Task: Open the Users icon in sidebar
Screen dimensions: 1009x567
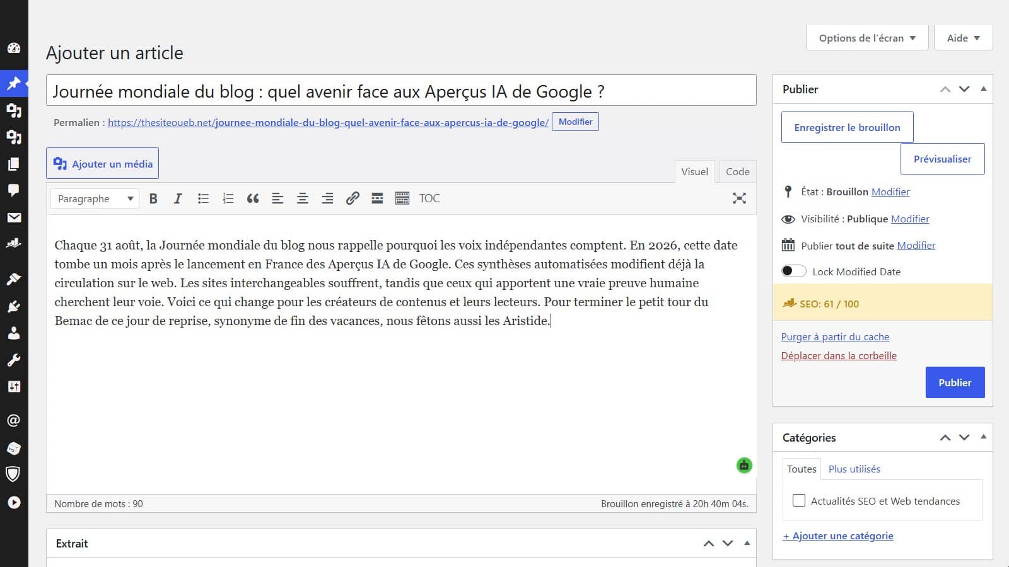Action: click(14, 333)
